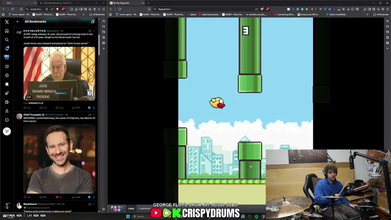The width and height of the screenshot is (391, 220).
Task: Open Windows Start button
Action: coord(128,216)
